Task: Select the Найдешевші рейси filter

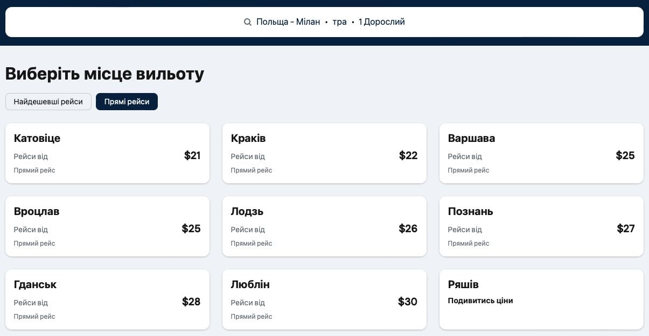Action: click(x=48, y=102)
